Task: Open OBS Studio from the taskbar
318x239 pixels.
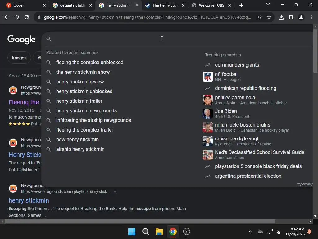Action: tap(187, 232)
